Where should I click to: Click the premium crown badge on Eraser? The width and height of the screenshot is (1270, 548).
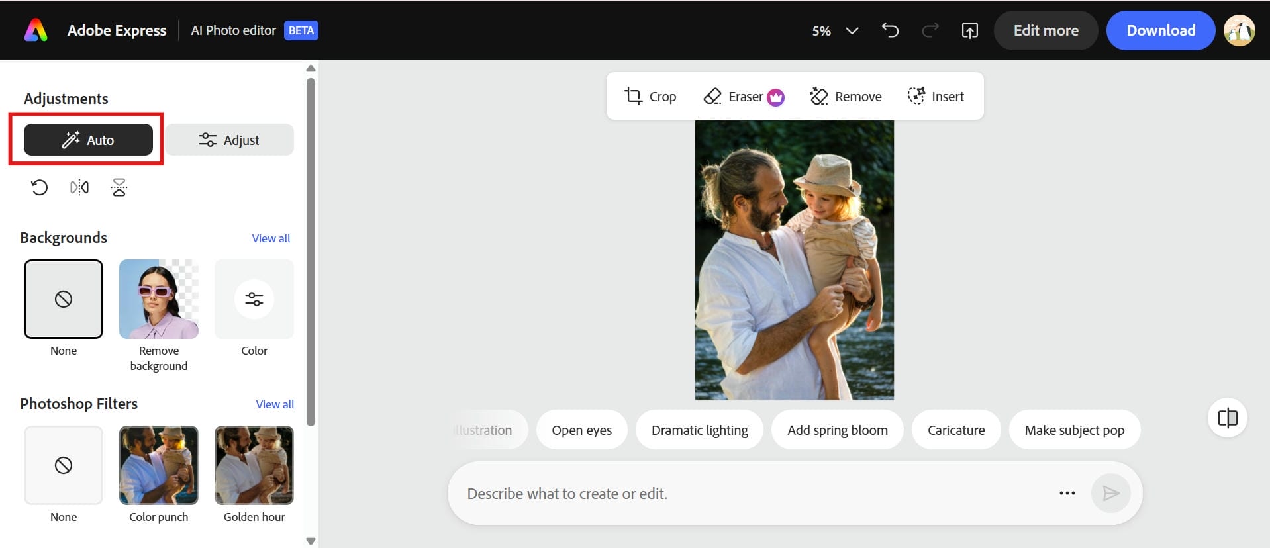(x=775, y=97)
